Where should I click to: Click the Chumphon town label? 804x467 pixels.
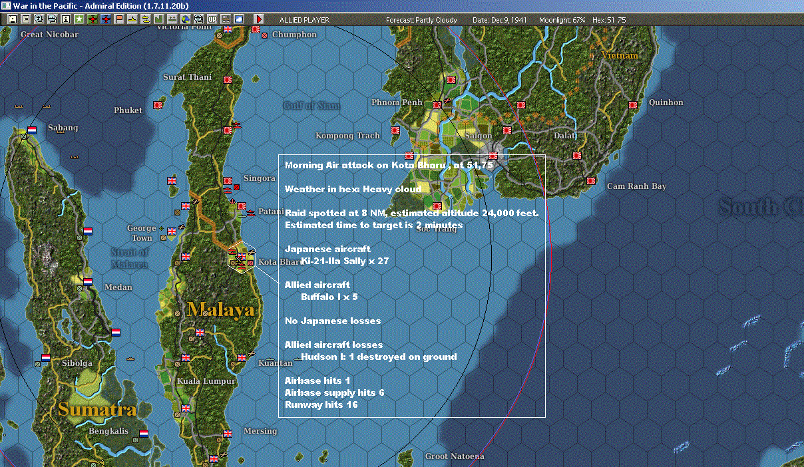click(294, 35)
